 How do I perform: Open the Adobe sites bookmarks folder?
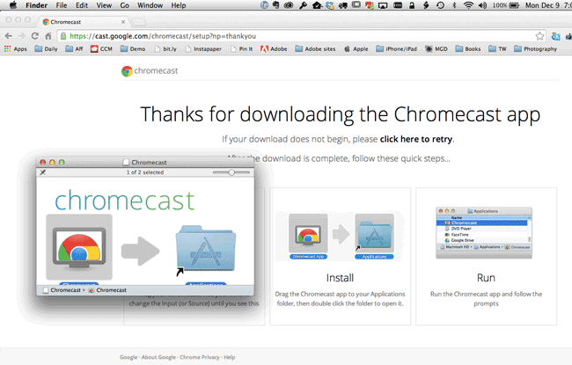(315, 48)
